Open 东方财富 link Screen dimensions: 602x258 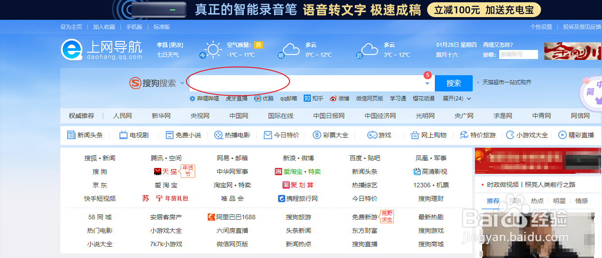point(365,231)
